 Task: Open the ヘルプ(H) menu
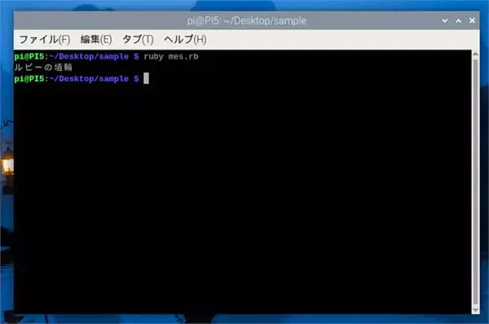185,40
